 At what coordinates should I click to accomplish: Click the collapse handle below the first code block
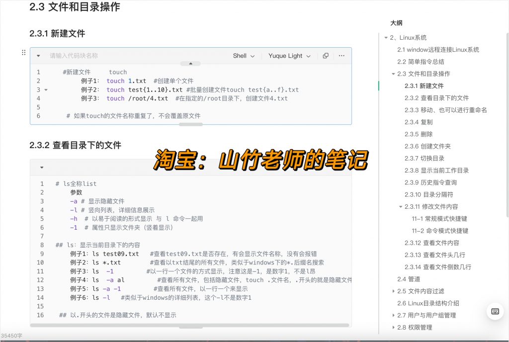point(190,125)
